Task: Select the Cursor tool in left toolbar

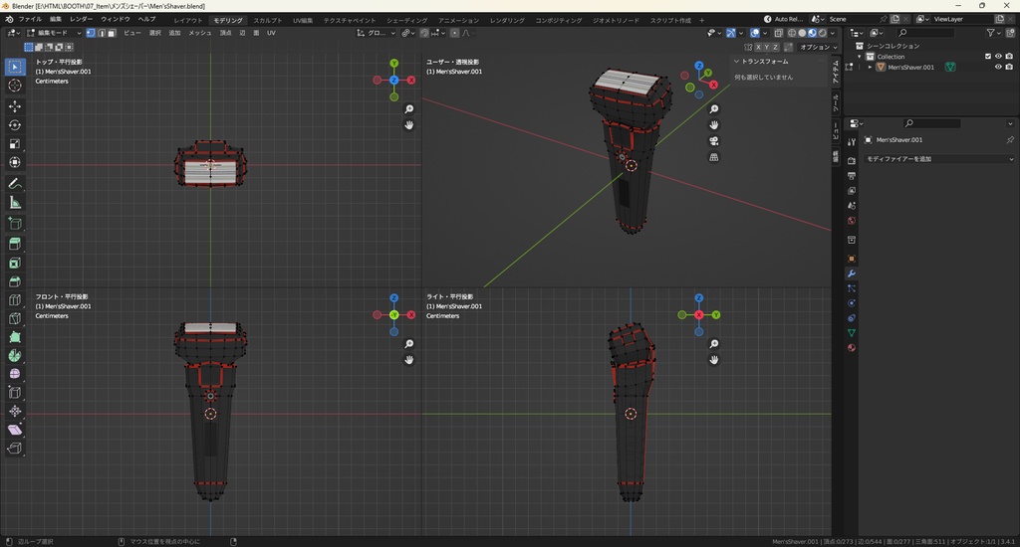Action: point(15,86)
